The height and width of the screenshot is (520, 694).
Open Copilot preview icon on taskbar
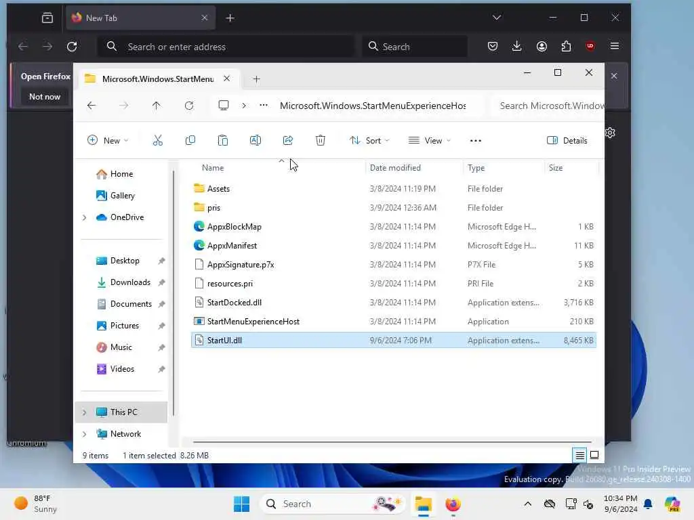(672, 504)
